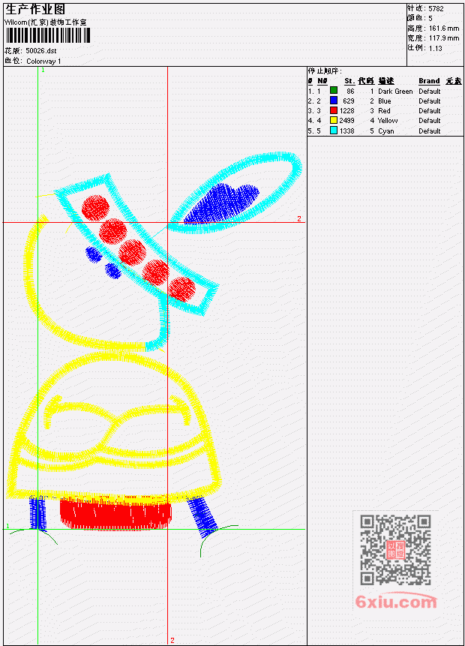
Task: Click the 代码 column header
Action: click(366, 81)
